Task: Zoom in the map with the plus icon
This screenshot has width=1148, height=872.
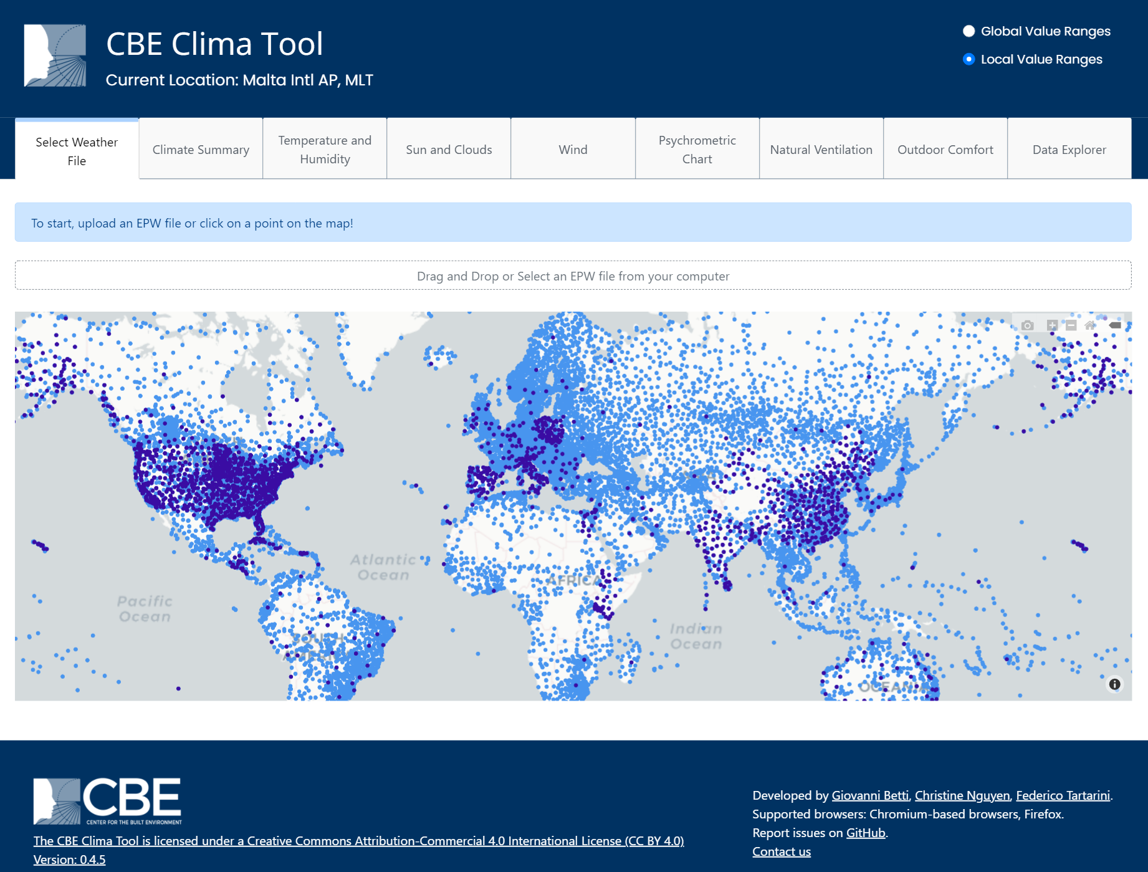Action: (1052, 325)
